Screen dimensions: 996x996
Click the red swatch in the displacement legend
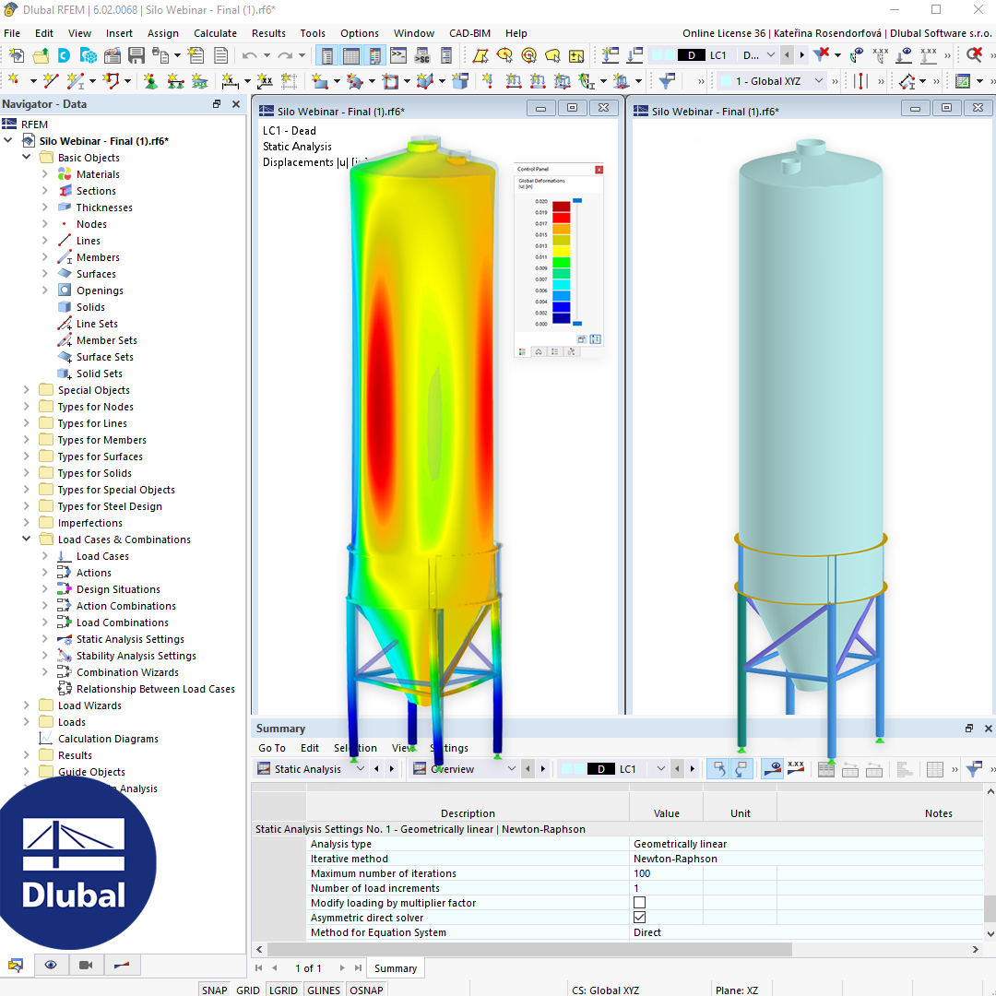[x=561, y=218]
